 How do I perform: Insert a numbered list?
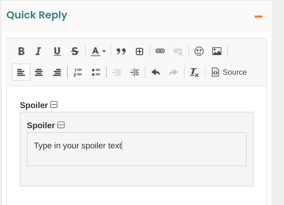tap(78, 72)
